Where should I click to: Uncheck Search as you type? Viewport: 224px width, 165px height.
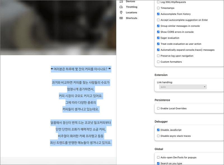(x=158, y=163)
